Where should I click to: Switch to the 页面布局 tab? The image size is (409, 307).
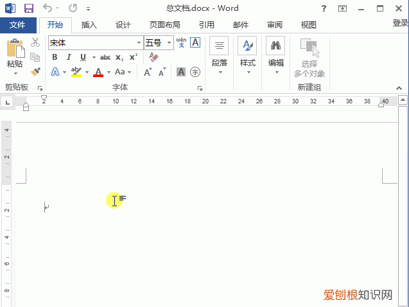[165, 25]
